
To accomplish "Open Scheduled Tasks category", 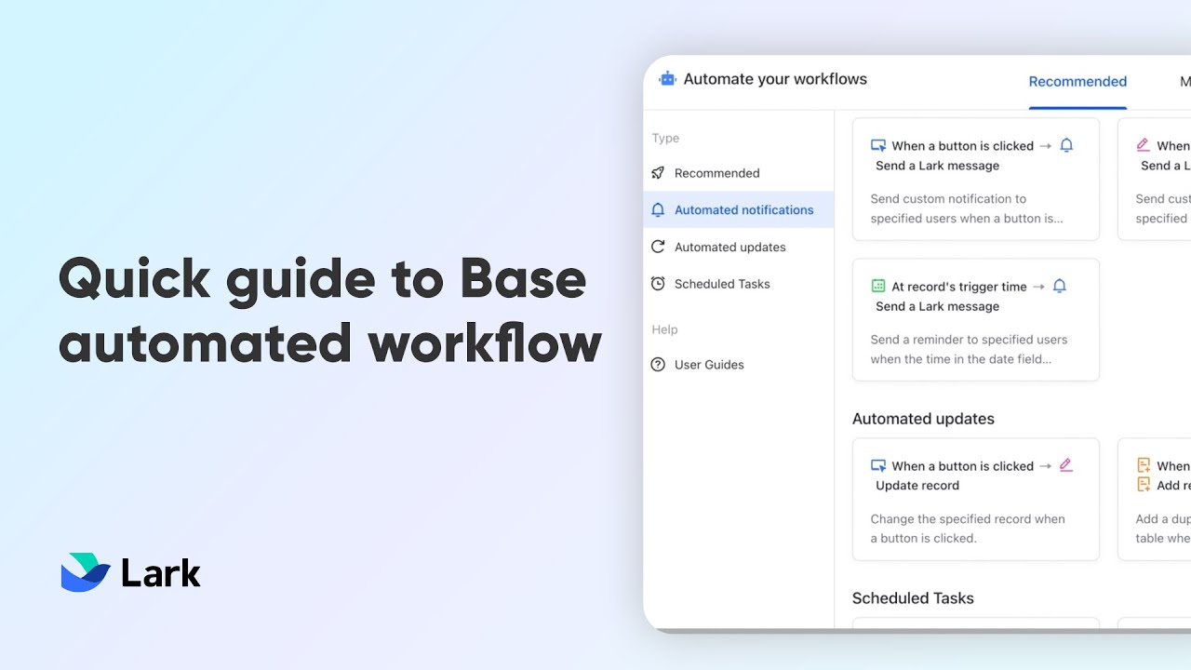I will [x=722, y=284].
